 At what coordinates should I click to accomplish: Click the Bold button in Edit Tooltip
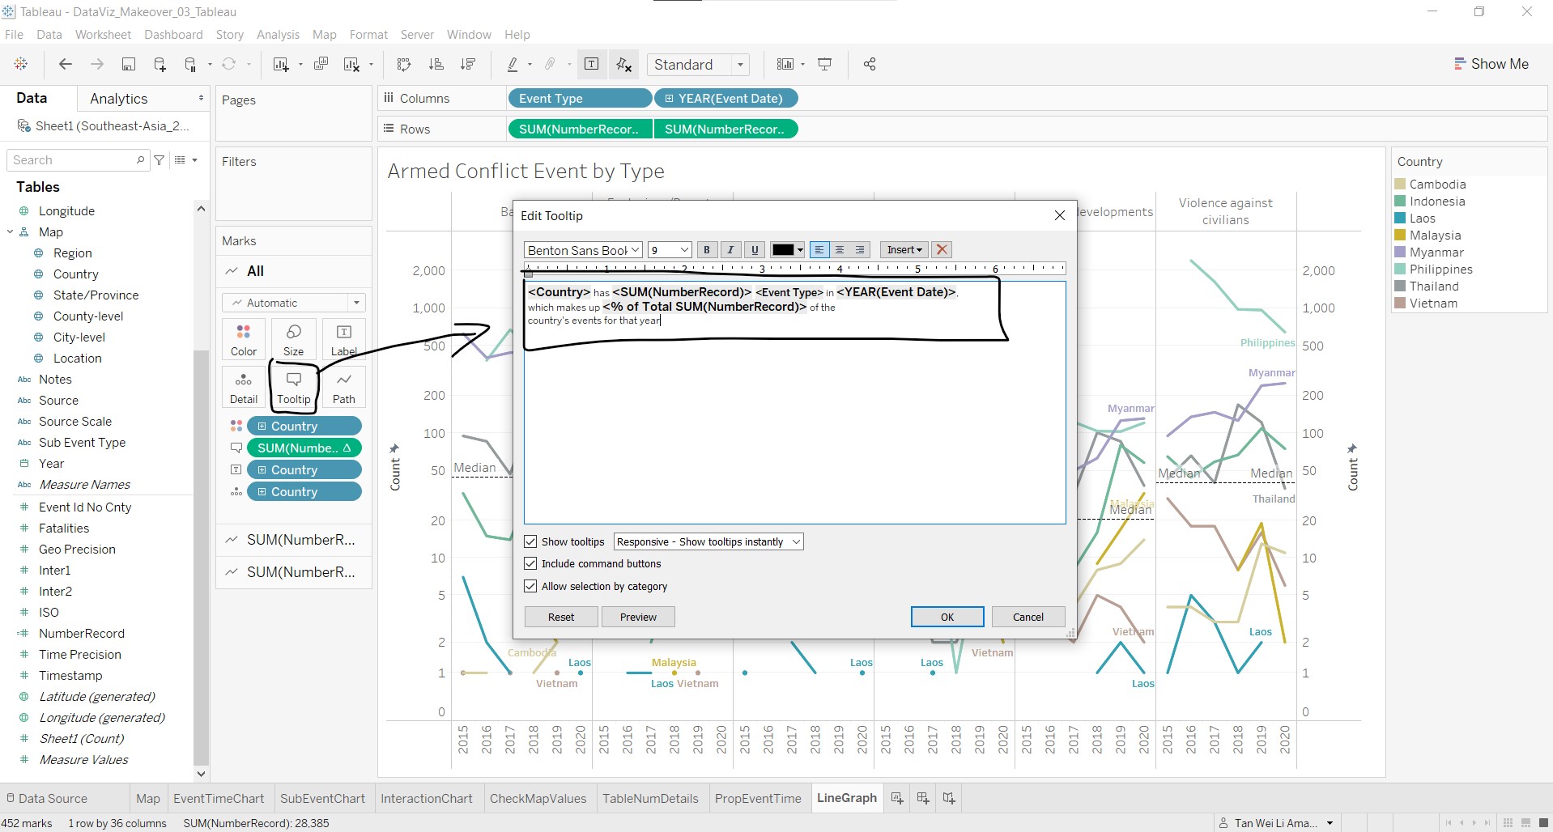point(706,250)
